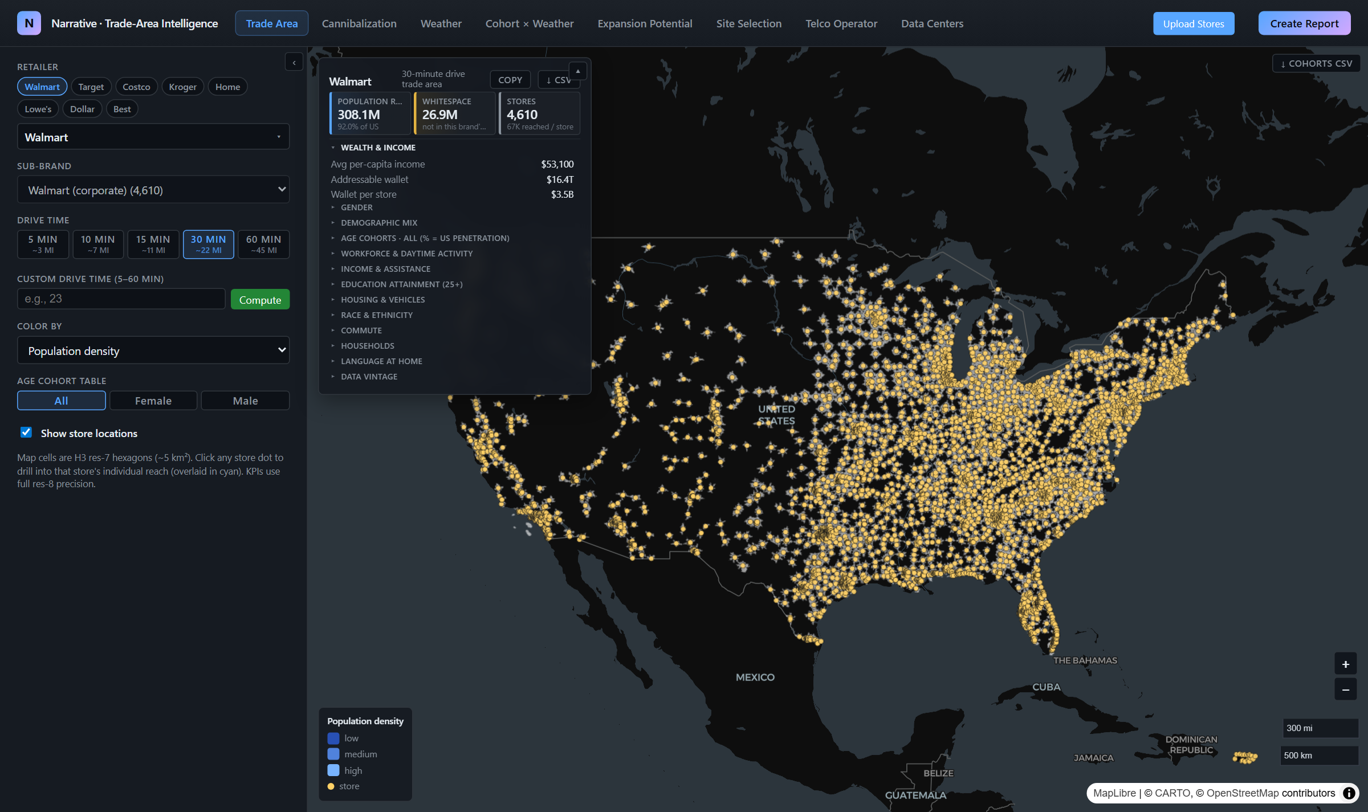This screenshot has width=1368, height=812.
Task: Click the Population Reached KPI card
Action: [370, 113]
